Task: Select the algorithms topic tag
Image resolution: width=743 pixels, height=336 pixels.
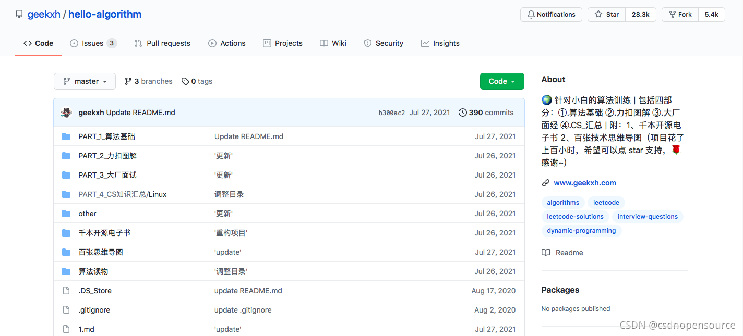Action: [x=563, y=203]
